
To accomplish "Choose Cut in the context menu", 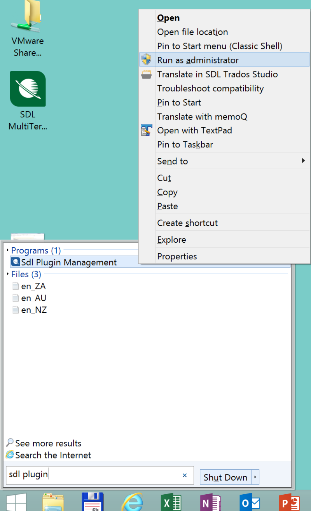I will coord(225,178).
